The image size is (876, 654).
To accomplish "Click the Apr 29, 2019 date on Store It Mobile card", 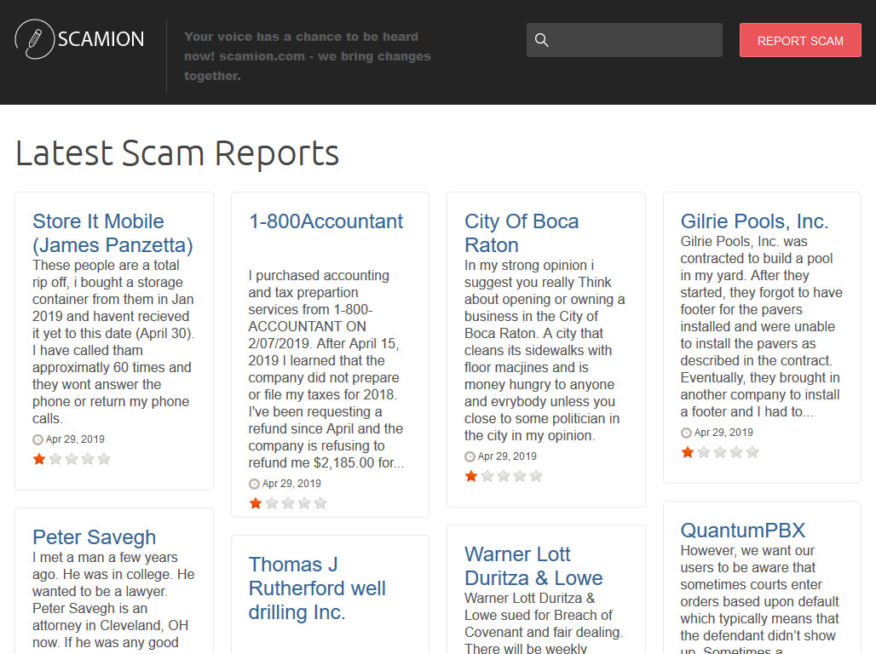I will 75,439.
